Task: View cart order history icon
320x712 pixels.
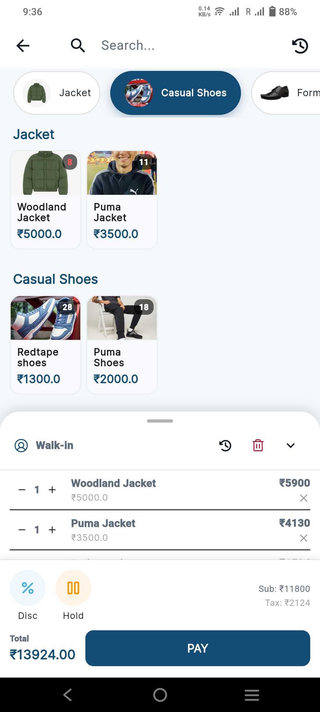Action: [x=225, y=445]
